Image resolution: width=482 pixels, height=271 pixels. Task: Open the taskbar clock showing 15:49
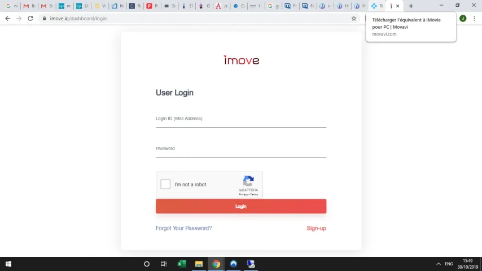pos(467,264)
